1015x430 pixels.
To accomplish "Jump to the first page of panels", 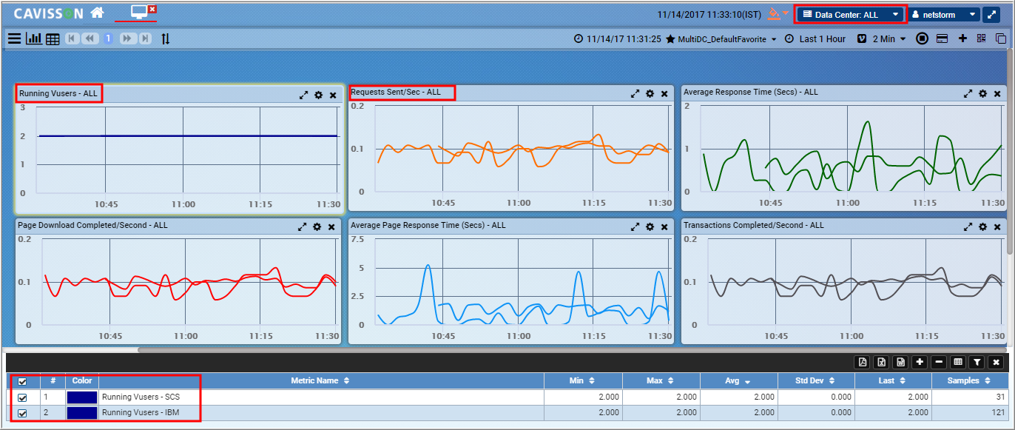I will tap(72, 38).
